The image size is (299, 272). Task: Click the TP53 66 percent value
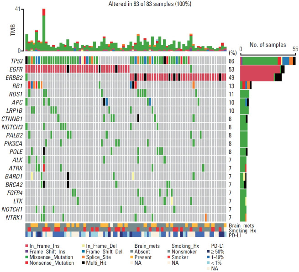pyautogui.click(x=231, y=61)
